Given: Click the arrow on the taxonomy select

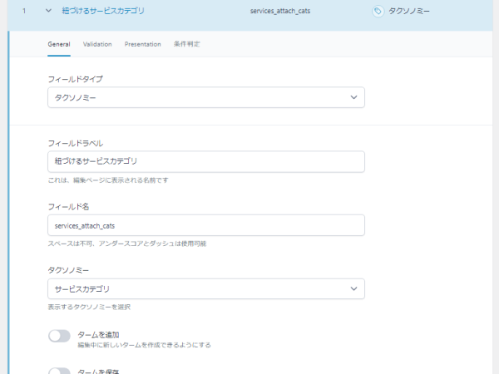Looking at the screenshot, I should 353,288.
